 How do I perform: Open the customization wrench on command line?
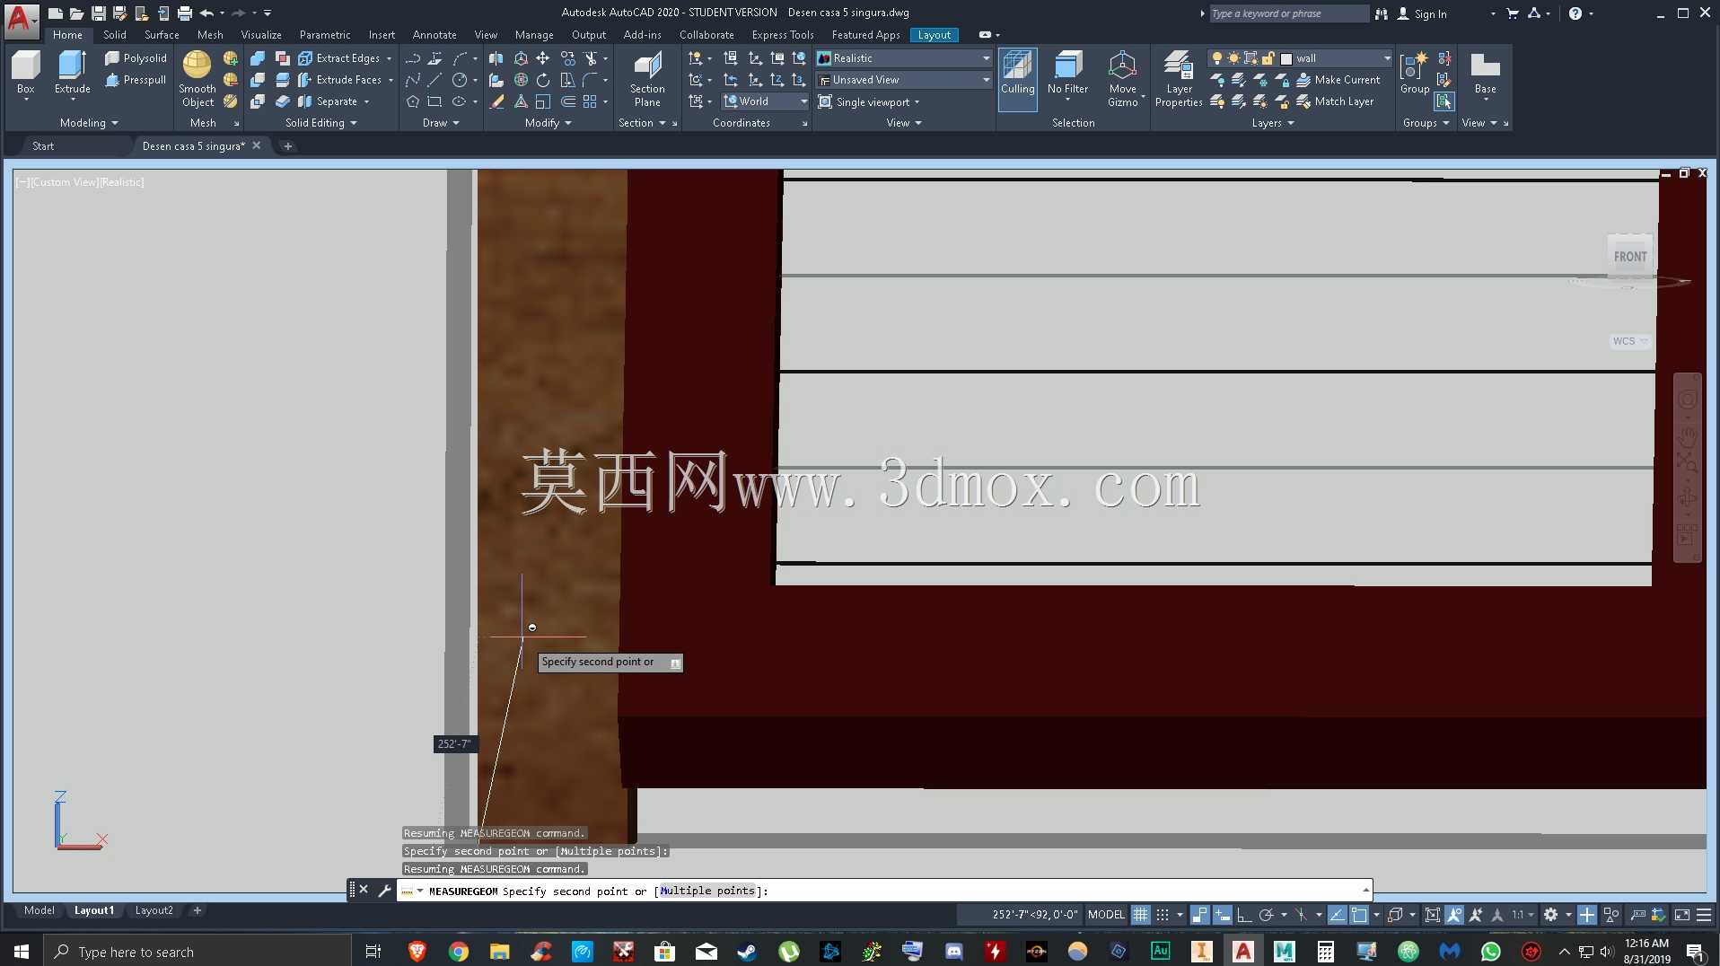384,891
